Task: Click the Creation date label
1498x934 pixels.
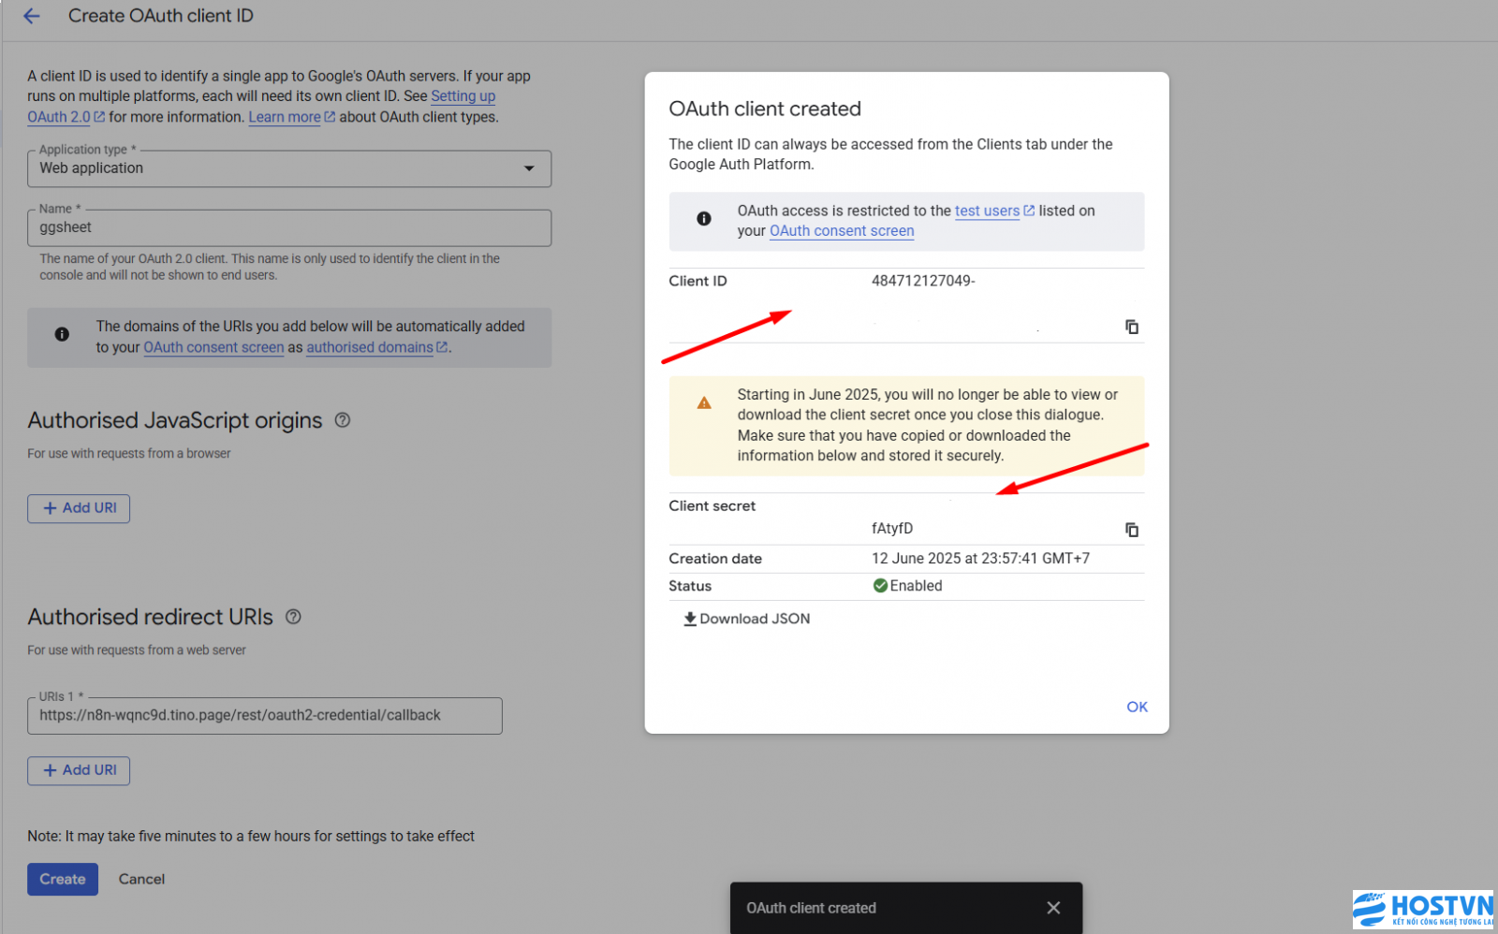Action: [x=715, y=559]
